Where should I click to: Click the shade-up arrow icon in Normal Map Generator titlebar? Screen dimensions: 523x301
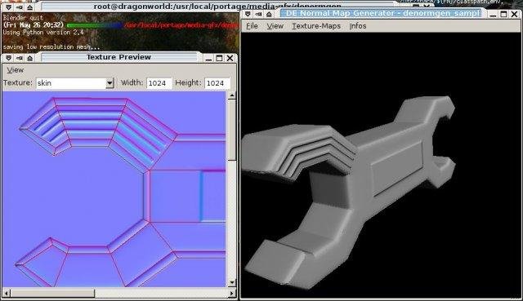[x=269, y=14]
